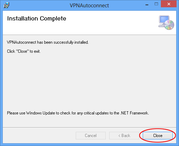Click the CD disc in setup graphic
Screen dimensions: 179x146
[x=169, y=25]
